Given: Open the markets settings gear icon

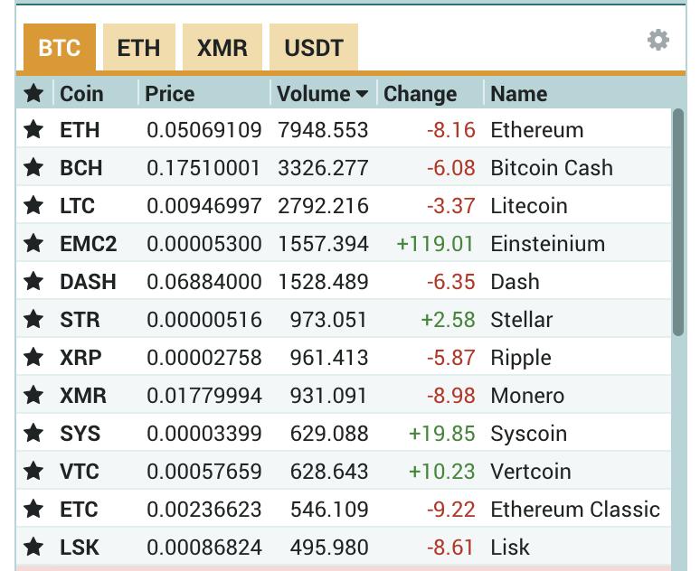Looking at the screenshot, I should pos(658,40).
